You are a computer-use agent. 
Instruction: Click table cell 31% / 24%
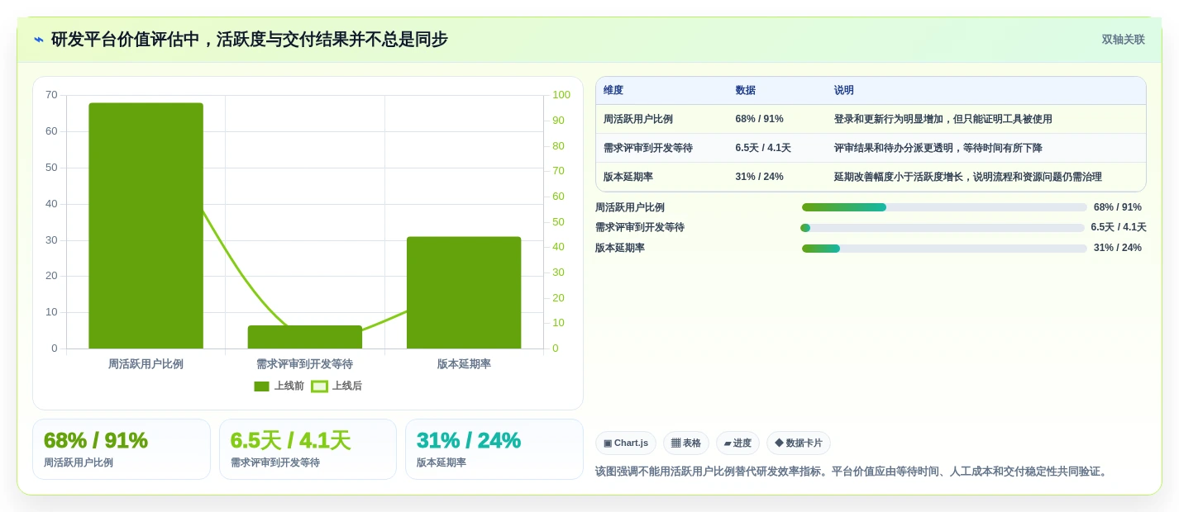click(759, 178)
